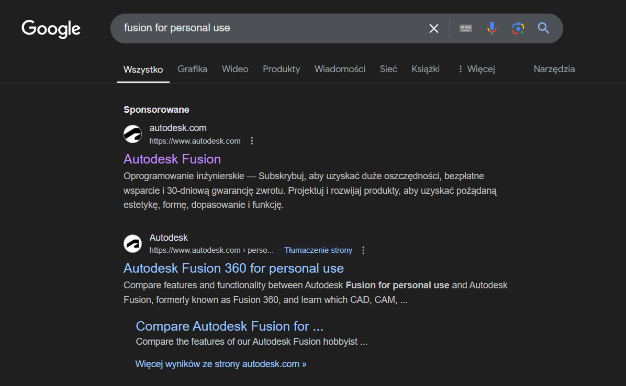Select the Wszystko tab
The image size is (626, 386).
(x=143, y=69)
